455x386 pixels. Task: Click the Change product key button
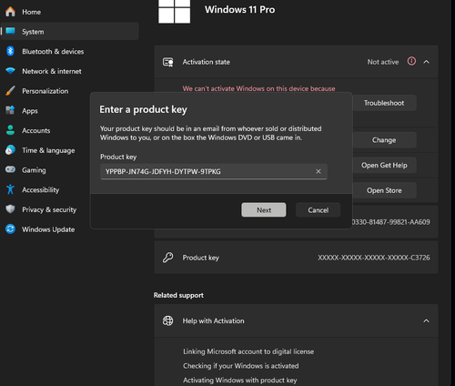click(x=384, y=140)
